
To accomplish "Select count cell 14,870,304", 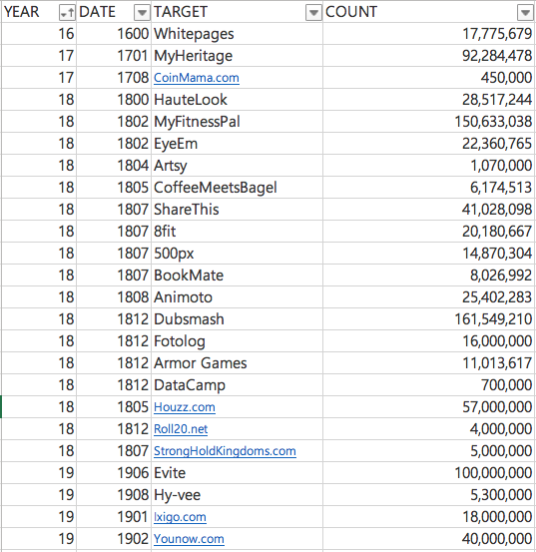I will (x=429, y=254).
